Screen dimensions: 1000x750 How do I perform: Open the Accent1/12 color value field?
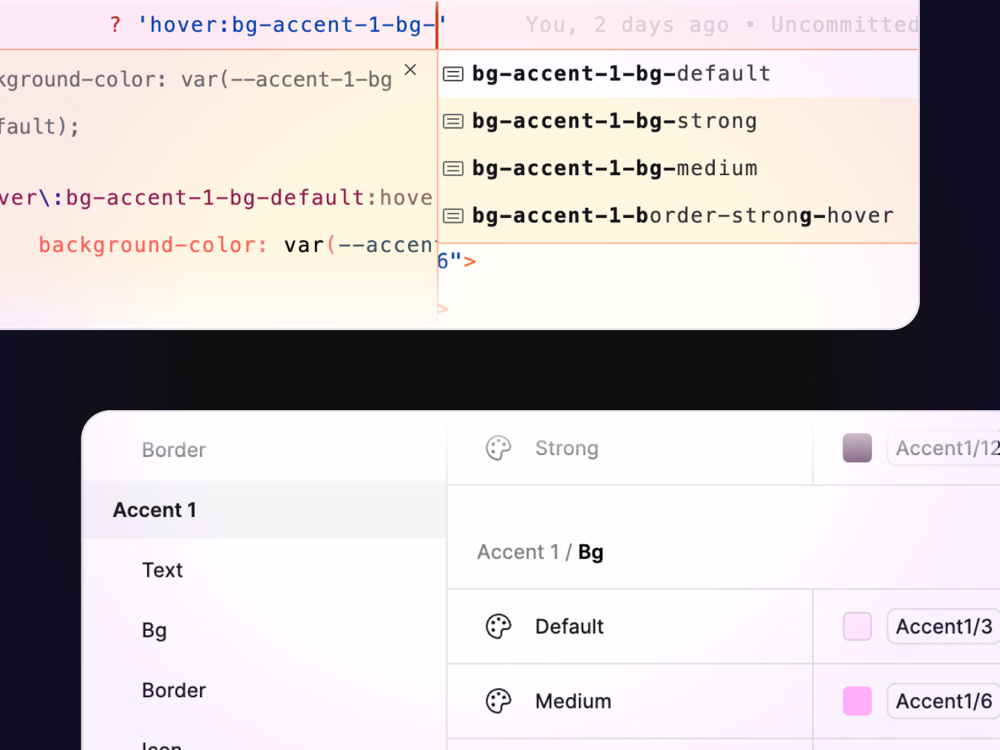click(943, 448)
